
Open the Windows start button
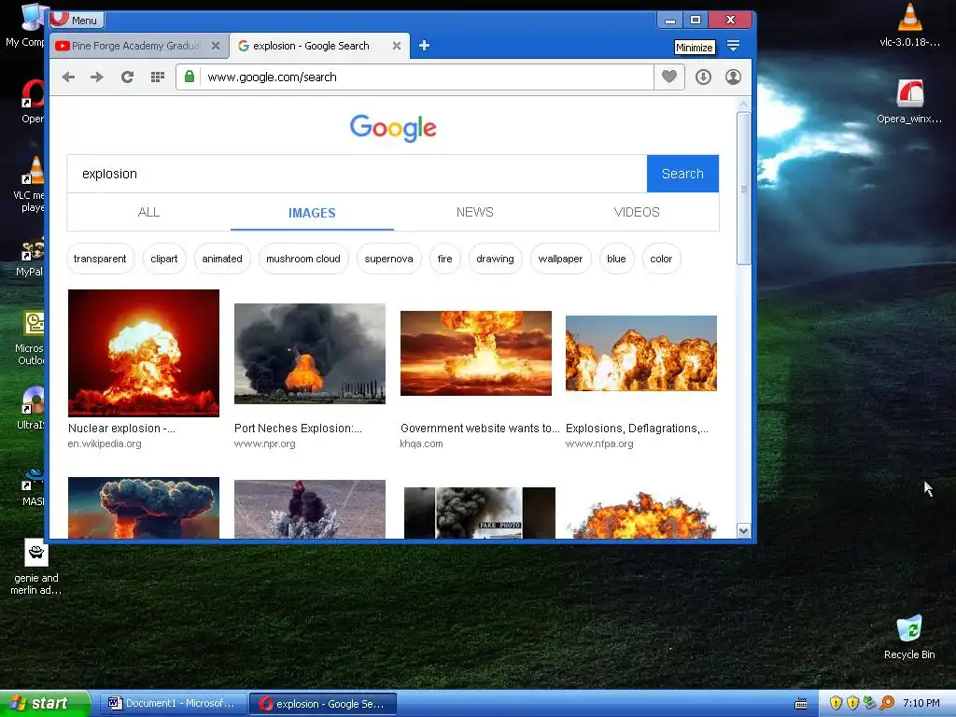pyautogui.click(x=45, y=703)
